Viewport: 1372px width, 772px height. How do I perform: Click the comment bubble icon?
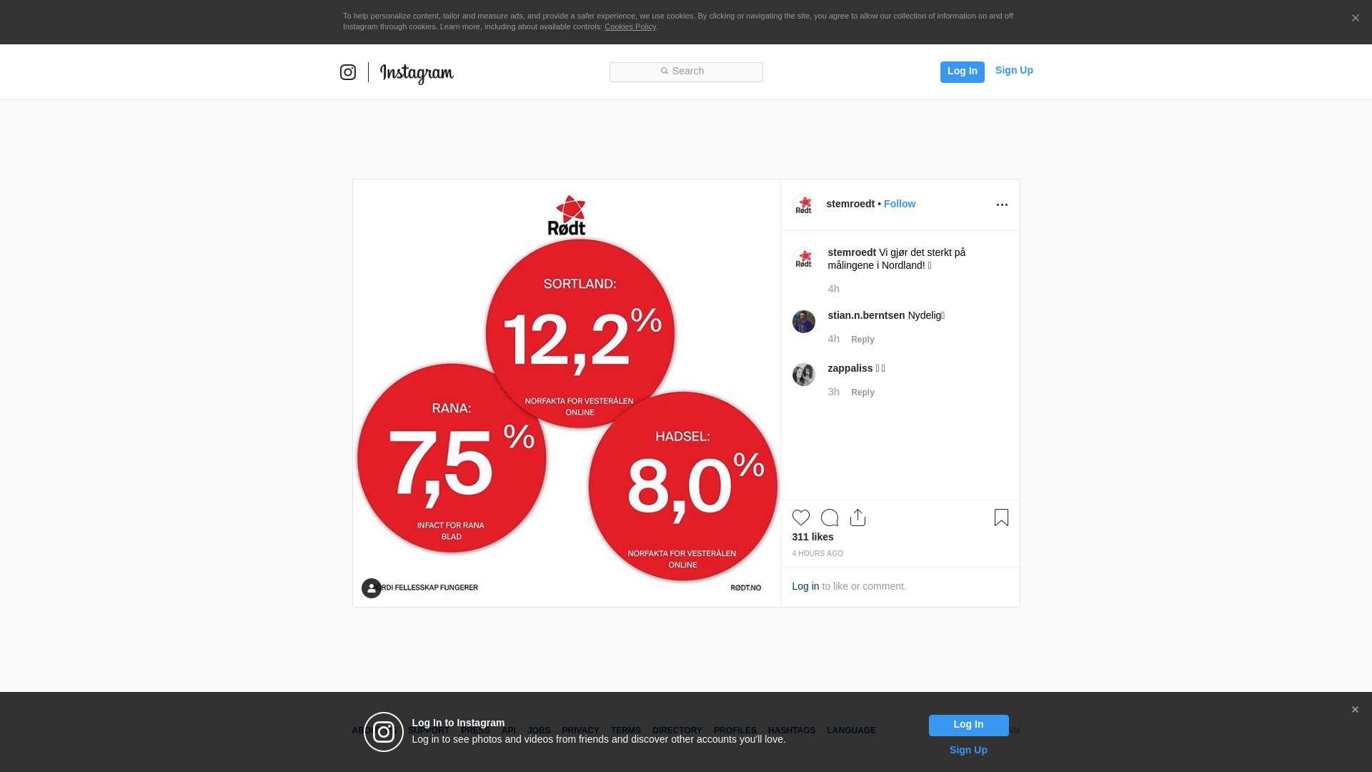click(x=829, y=518)
